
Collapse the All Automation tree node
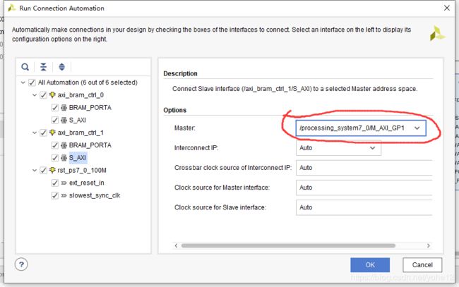coord(23,83)
